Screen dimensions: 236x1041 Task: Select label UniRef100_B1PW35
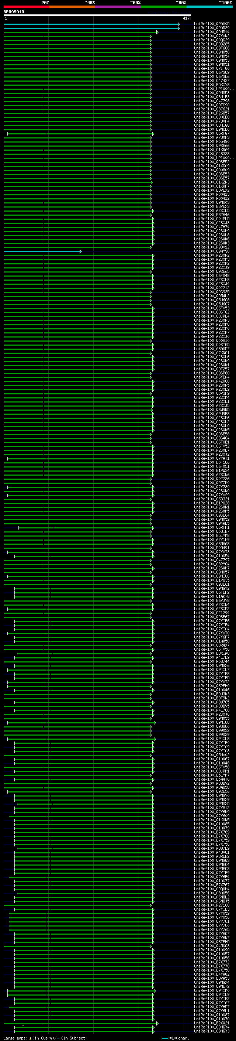coord(212,580)
